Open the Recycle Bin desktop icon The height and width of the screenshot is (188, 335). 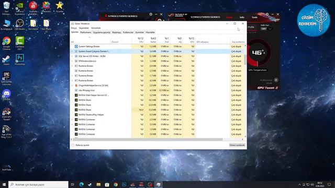(x=6, y=8)
